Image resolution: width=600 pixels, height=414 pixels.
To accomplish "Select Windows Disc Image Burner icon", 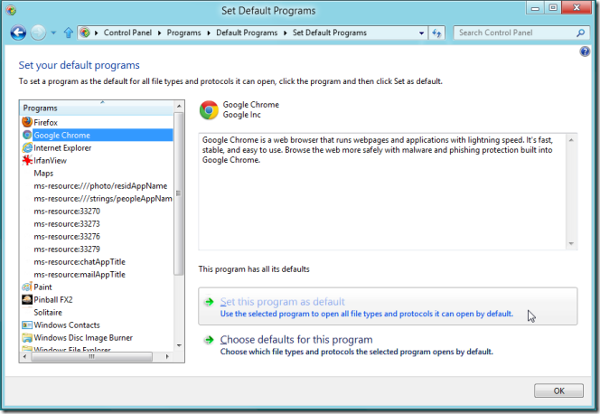I will pyautogui.click(x=27, y=337).
